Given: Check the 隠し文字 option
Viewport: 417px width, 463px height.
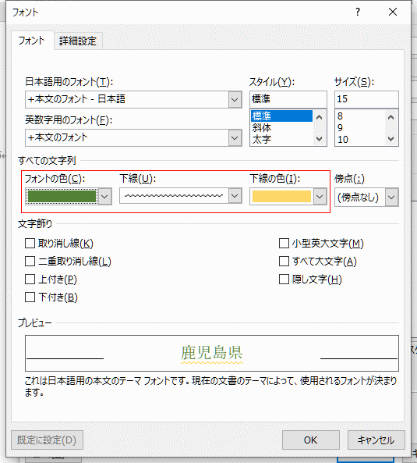Looking at the screenshot, I should tap(284, 280).
